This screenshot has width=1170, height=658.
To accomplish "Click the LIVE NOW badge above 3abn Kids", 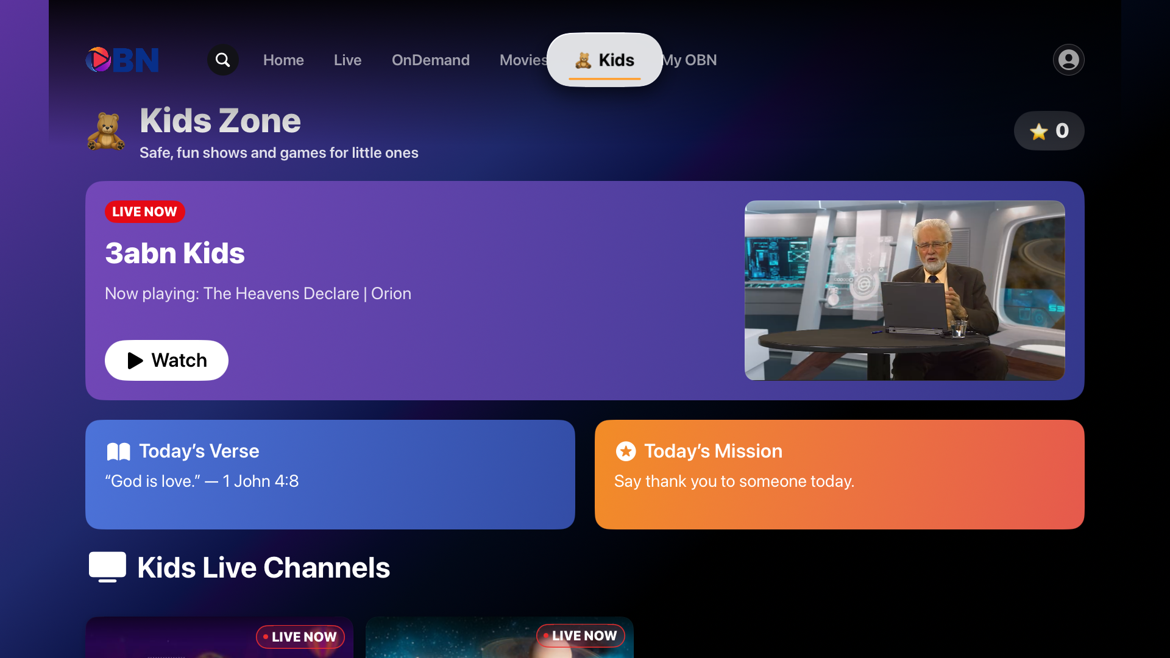I will (144, 211).
